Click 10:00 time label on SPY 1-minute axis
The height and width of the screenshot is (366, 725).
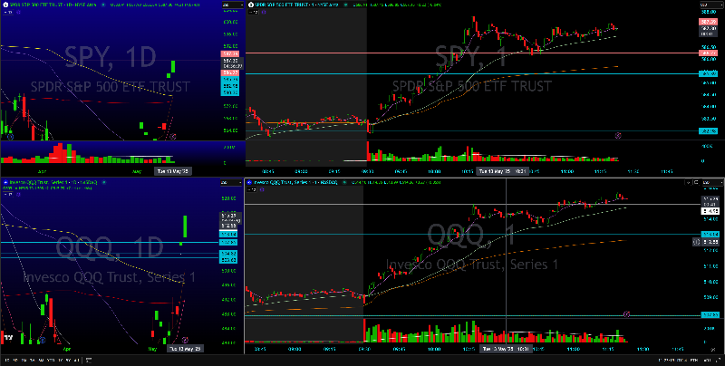[x=434, y=171]
